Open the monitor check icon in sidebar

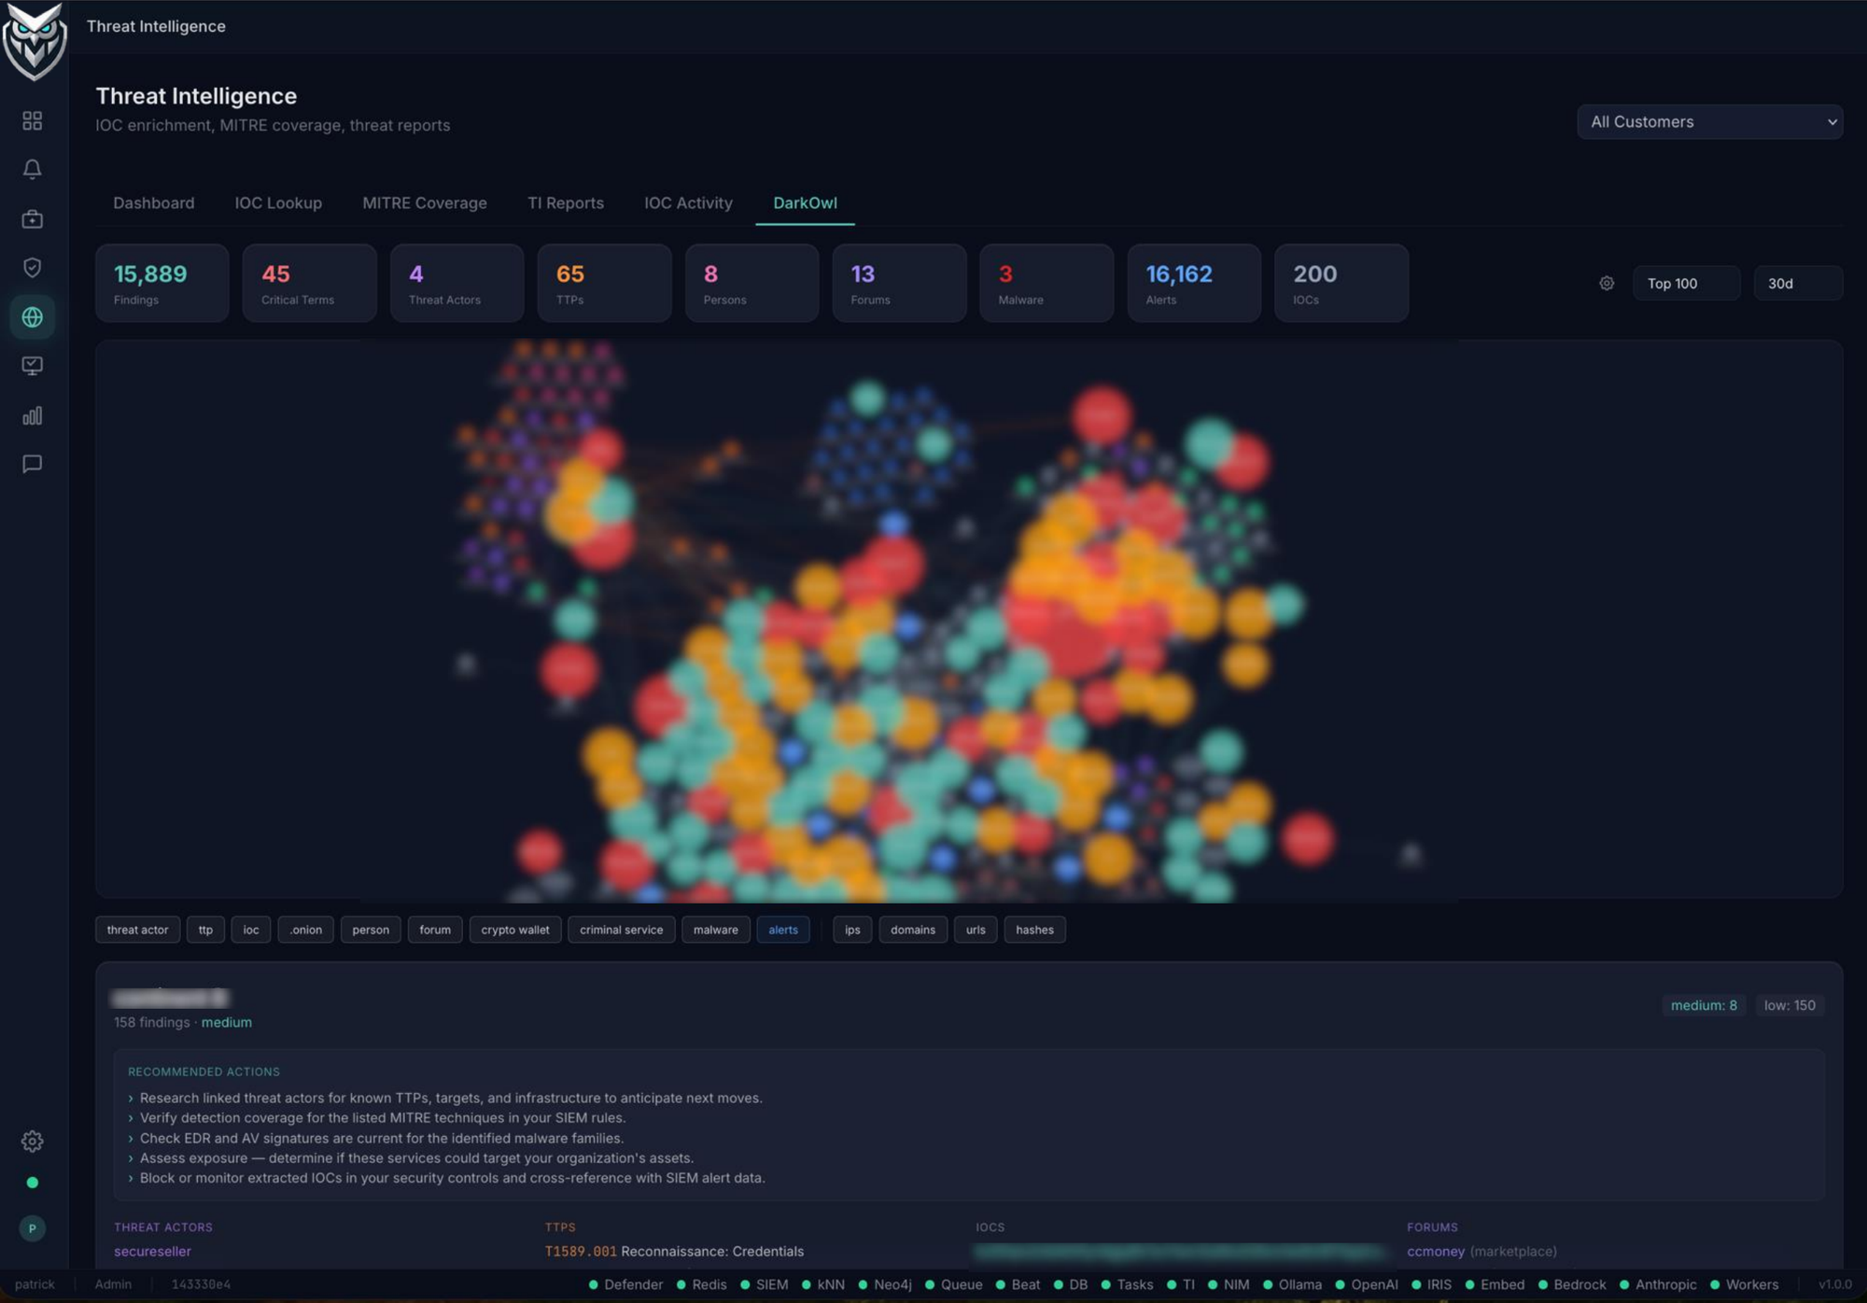pos(33,366)
